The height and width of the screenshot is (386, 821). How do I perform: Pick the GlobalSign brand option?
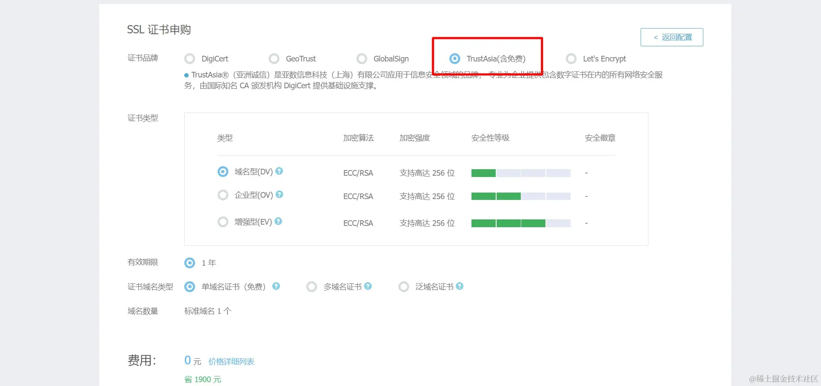pyautogui.click(x=362, y=58)
